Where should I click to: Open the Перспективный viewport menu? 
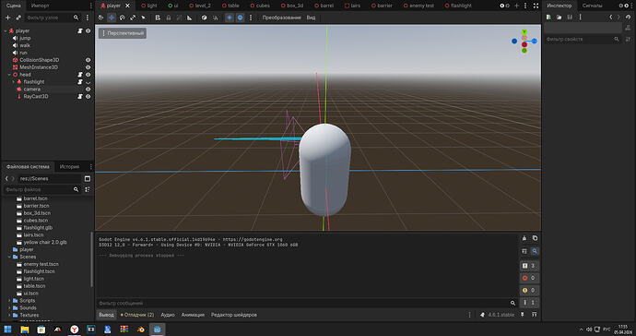[123, 33]
